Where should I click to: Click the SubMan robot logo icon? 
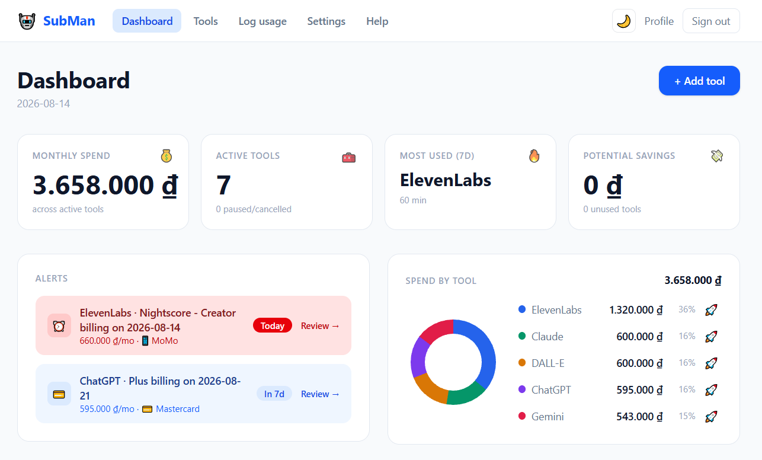pyautogui.click(x=27, y=21)
